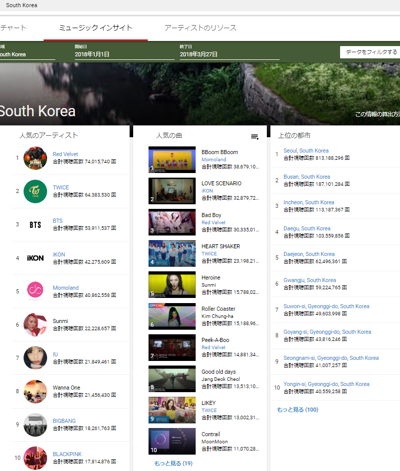Open Seoul, South Korea city link
The image size is (400, 471).
[x=306, y=151]
